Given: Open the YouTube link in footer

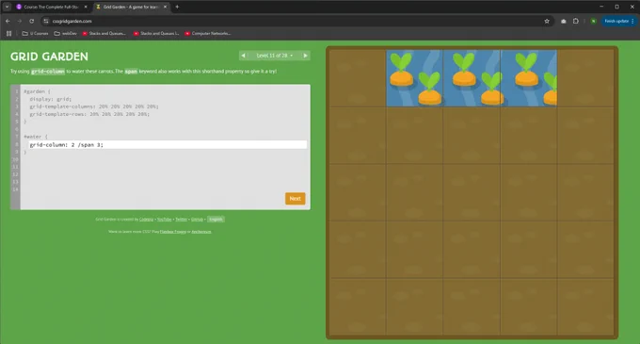Looking at the screenshot, I should [165, 220].
